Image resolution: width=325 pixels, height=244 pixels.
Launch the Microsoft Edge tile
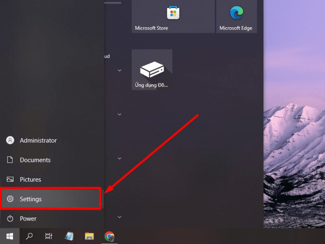pyautogui.click(x=236, y=16)
